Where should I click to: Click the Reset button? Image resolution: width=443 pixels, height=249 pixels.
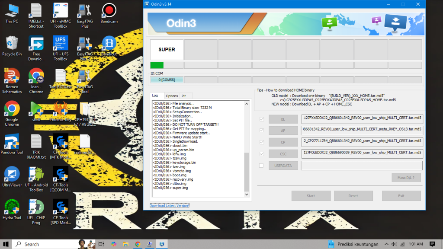pos(353,196)
